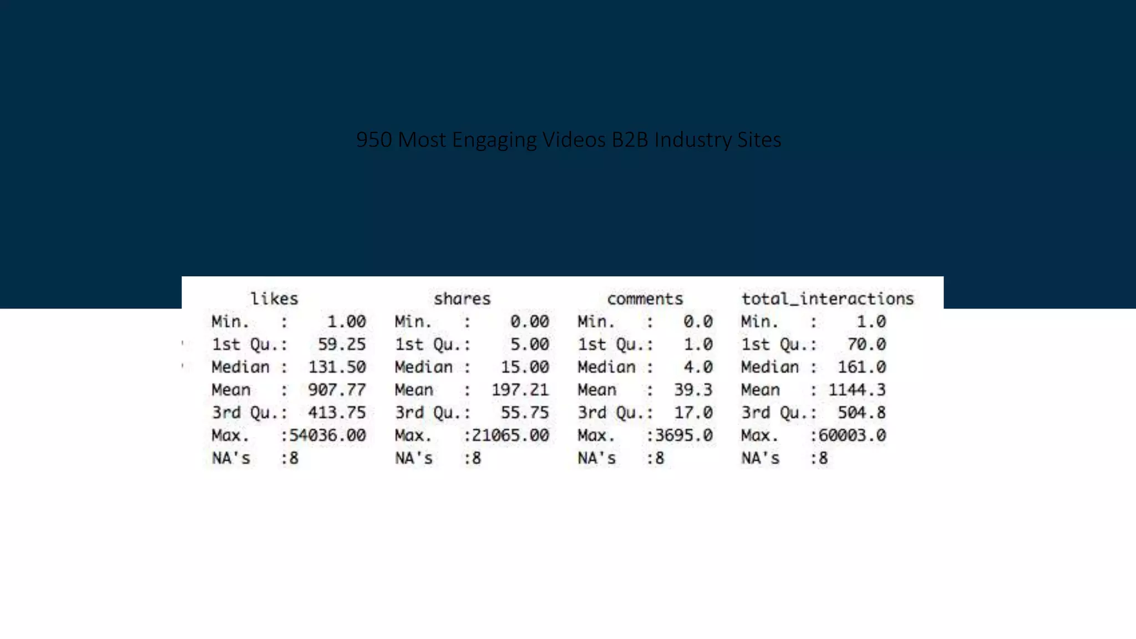Click the NA's count under total_interactions
Viewport: 1136px width, 639px height.
click(823, 458)
